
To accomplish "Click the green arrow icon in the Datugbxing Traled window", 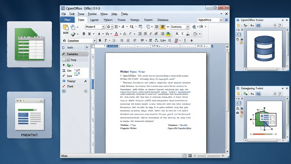I will pyautogui.click(x=246, y=94).
